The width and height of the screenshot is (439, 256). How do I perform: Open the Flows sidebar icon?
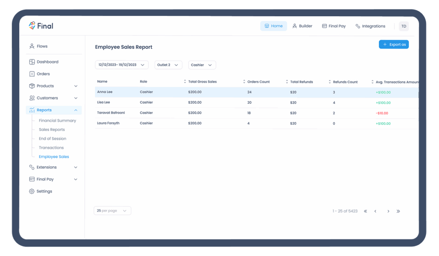(32, 46)
